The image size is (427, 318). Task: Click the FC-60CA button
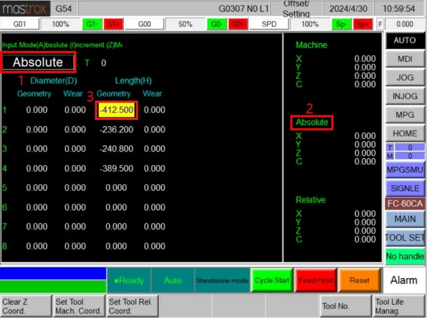pos(405,203)
